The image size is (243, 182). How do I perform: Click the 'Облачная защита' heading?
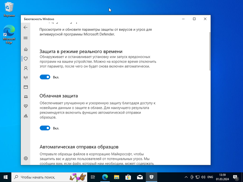click(x=58, y=96)
